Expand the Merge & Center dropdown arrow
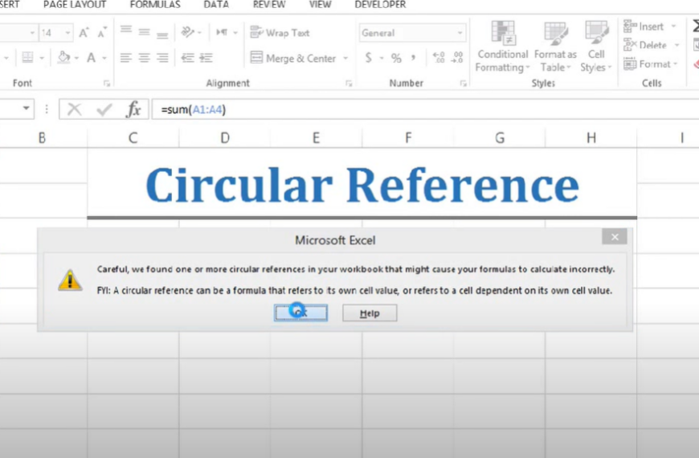 click(x=345, y=58)
